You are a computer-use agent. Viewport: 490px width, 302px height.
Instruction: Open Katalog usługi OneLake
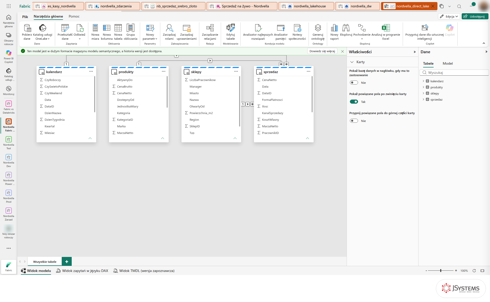(x=42, y=32)
